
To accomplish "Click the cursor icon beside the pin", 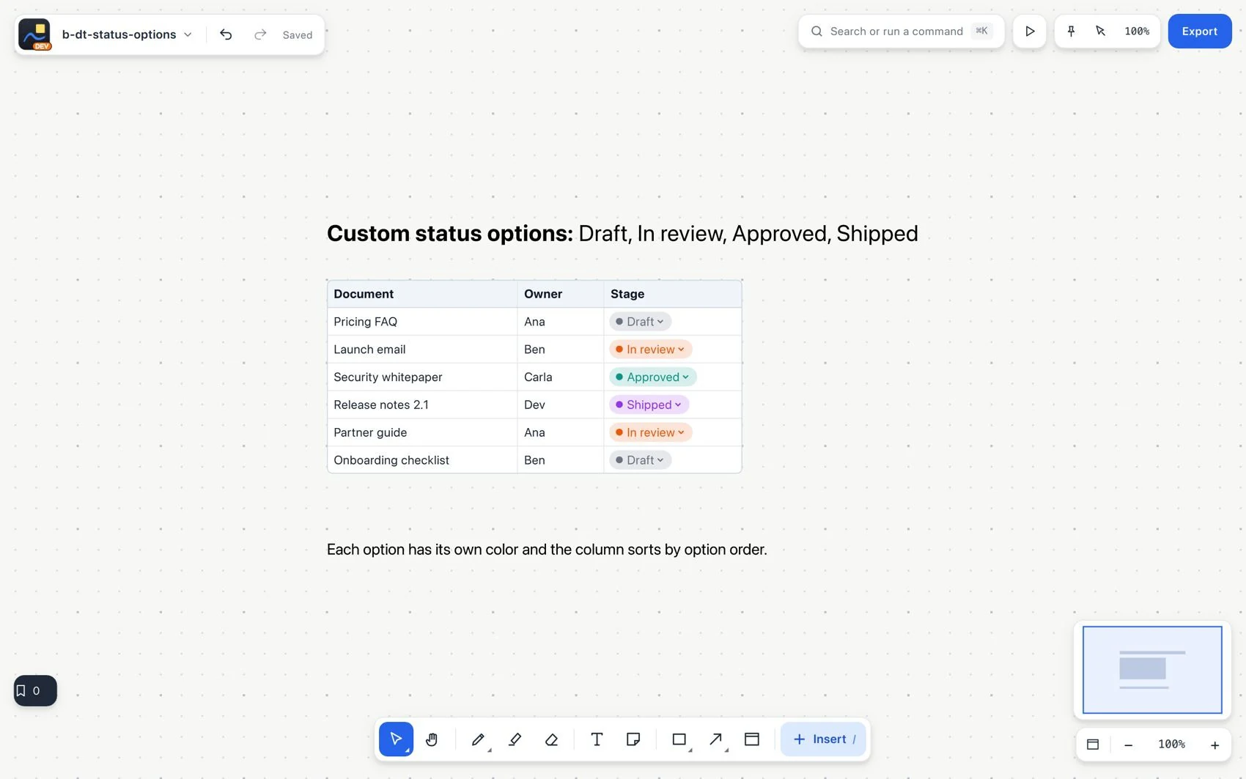I will [1100, 31].
